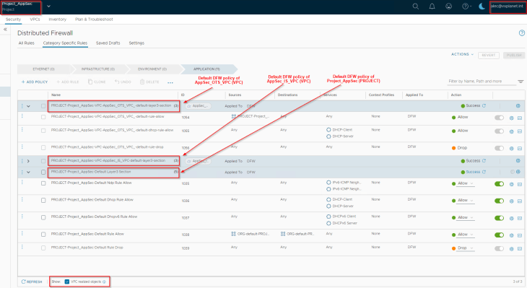Open statistics icon for rule 1036
This screenshot has height=288, width=527.
coord(520,201)
